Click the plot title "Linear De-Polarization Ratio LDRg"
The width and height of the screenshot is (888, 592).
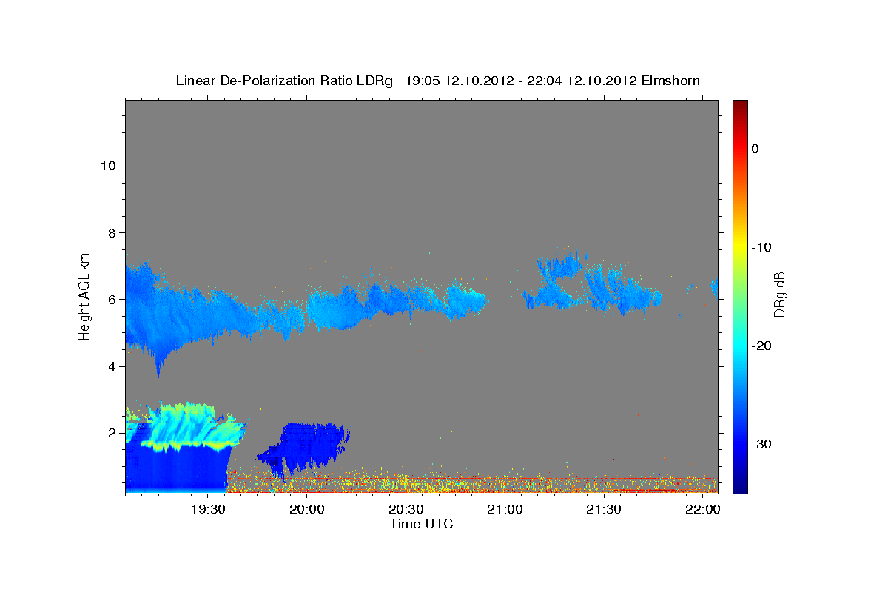(284, 81)
